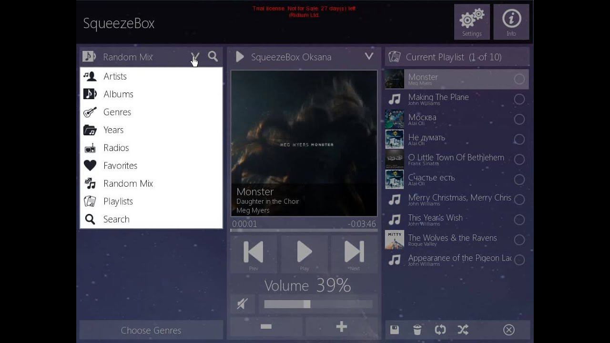610x343 pixels.
Task: Select Appearance of the Pigeon radio button
Action: click(519, 260)
